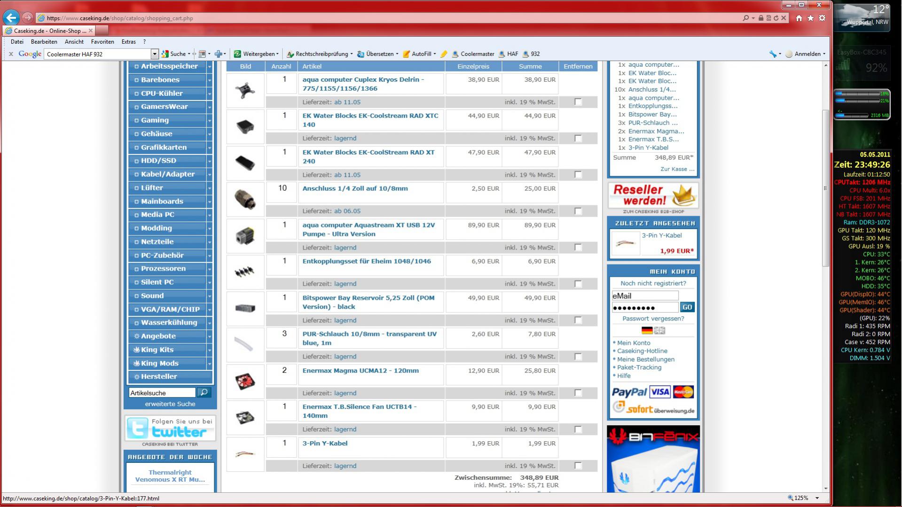Image resolution: width=902 pixels, height=507 pixels.
Task: Click the Passwort vergessen link
Action: [653, 319]
